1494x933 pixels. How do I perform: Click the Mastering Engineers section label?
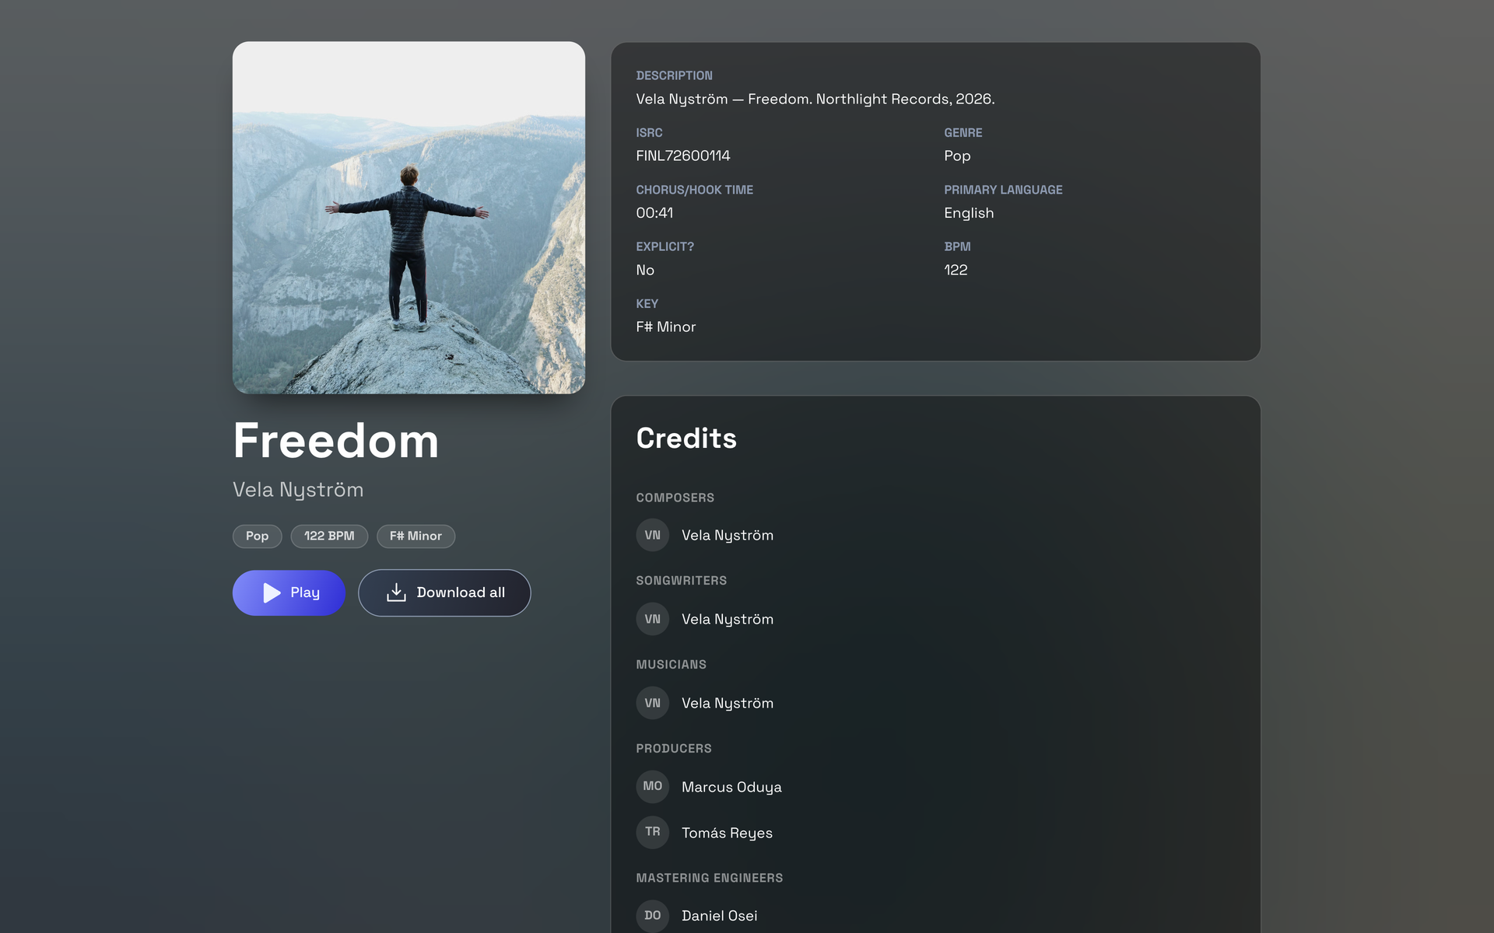pos(710,878)
